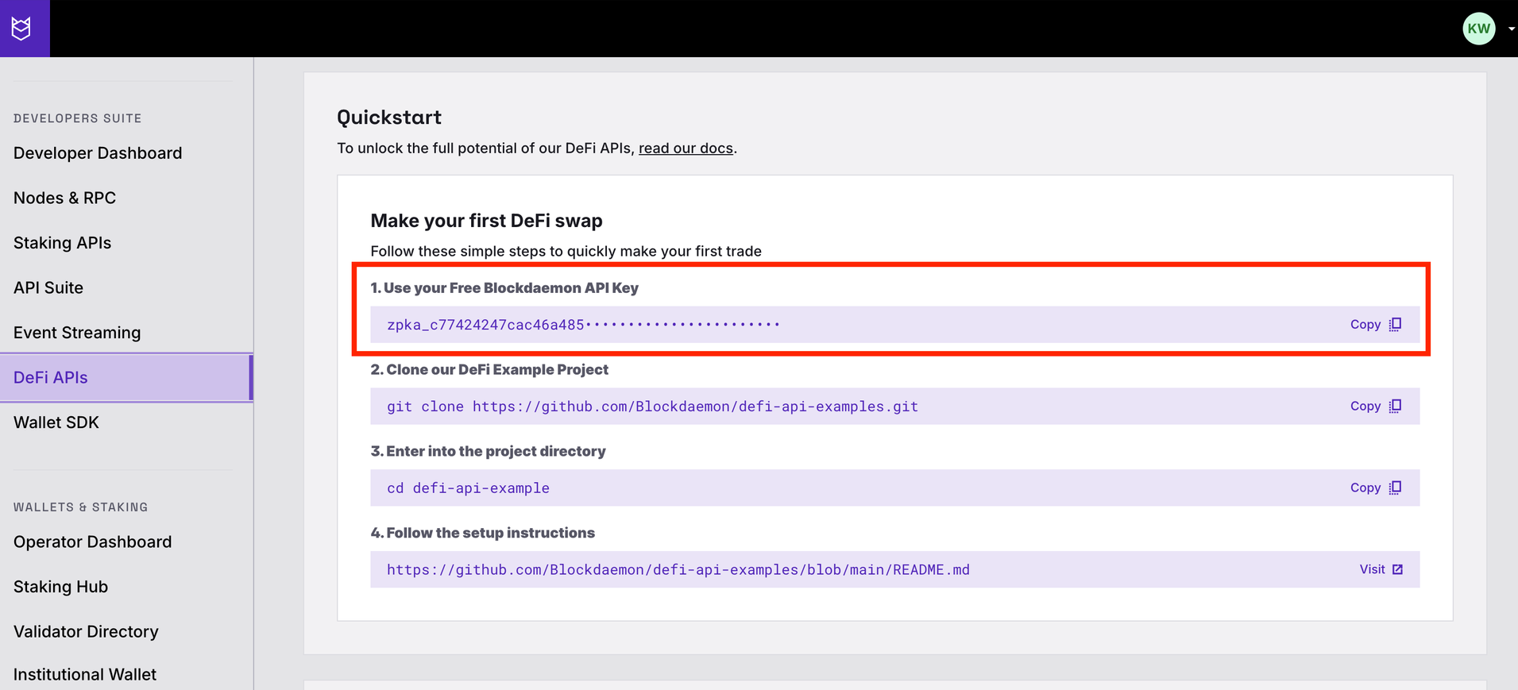
Task: Select the DeFi APIs sidebar item
Action: pos(126,378)
